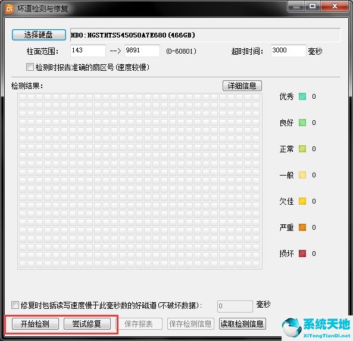Click the 欠佳 yellow color swatch

[x=302, y=201]
